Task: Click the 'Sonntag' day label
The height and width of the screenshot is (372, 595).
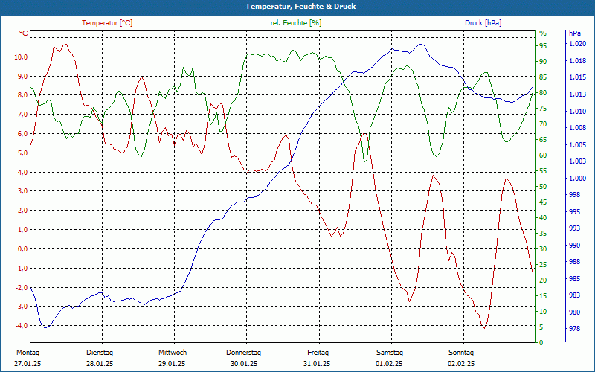Action: click(x=461, y=353)
